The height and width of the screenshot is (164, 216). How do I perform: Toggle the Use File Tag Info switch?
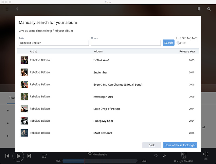click(179, 43)
